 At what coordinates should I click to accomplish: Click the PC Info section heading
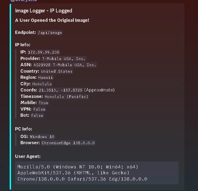point(24,129)
